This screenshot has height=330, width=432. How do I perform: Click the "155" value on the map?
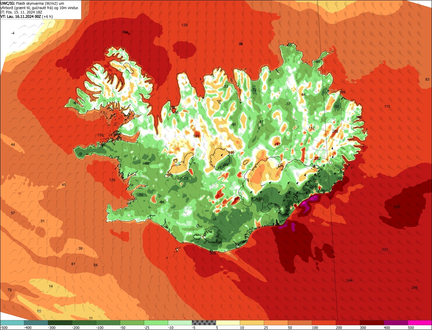point(100,135)
